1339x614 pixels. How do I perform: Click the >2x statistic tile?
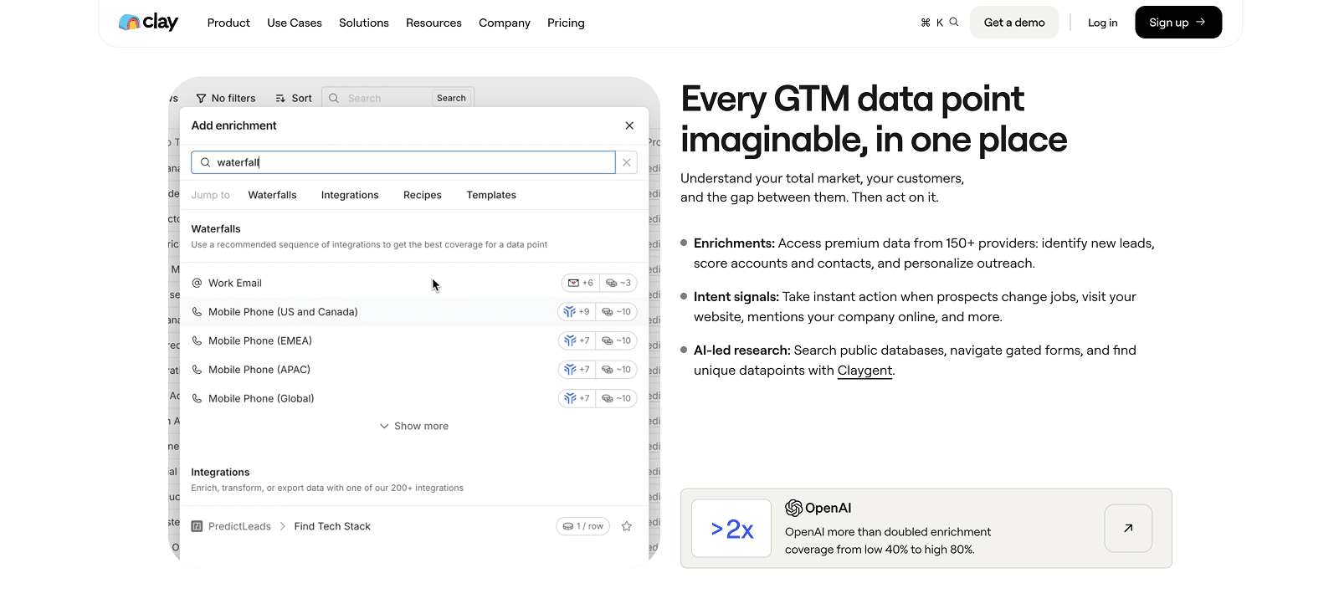point(731,529)
